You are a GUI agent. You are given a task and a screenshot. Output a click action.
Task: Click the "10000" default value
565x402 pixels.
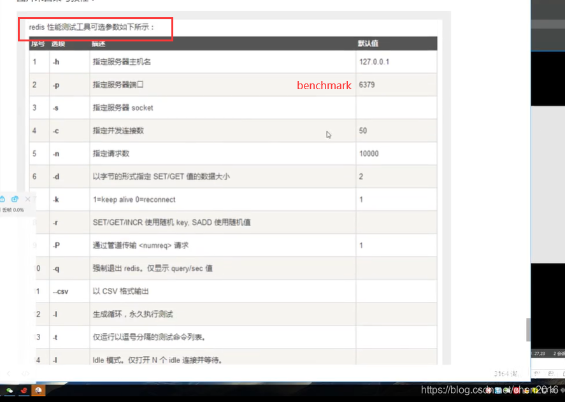tap(369, 154)
